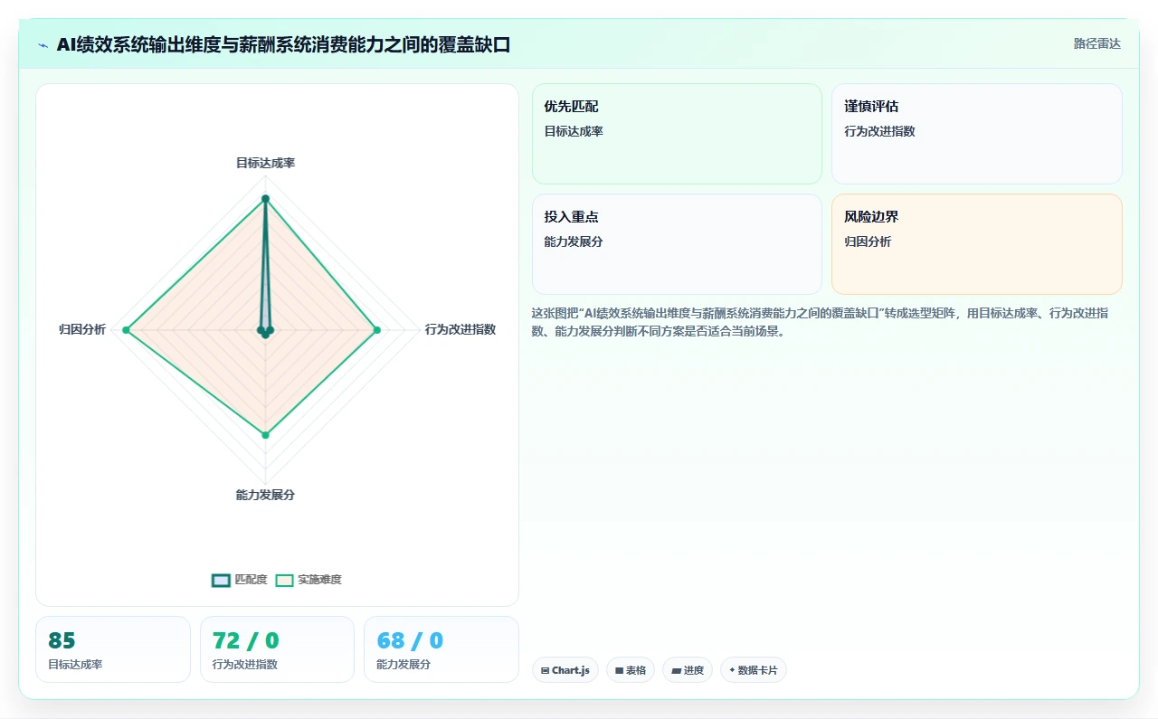Click the 表格 tag icon

point(619,671)
